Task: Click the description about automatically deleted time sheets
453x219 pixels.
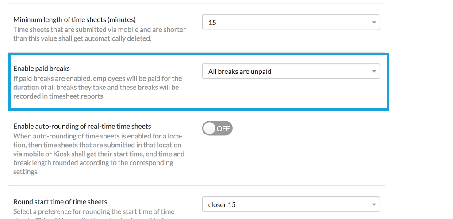Action: tap(100, 34)
